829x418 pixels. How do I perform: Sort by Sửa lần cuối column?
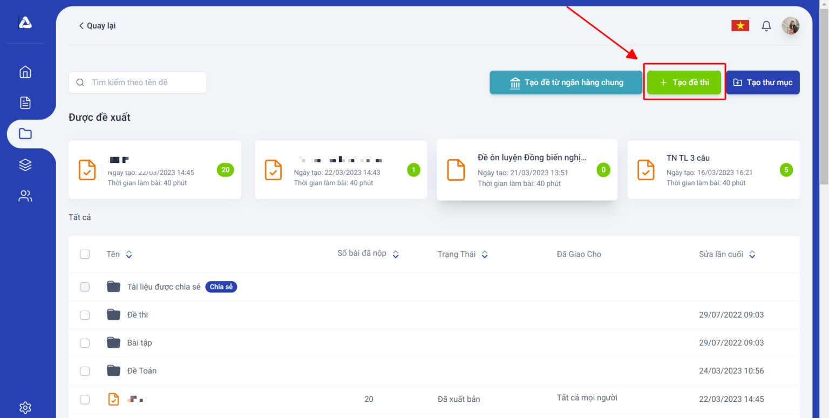tap(752, 255)
